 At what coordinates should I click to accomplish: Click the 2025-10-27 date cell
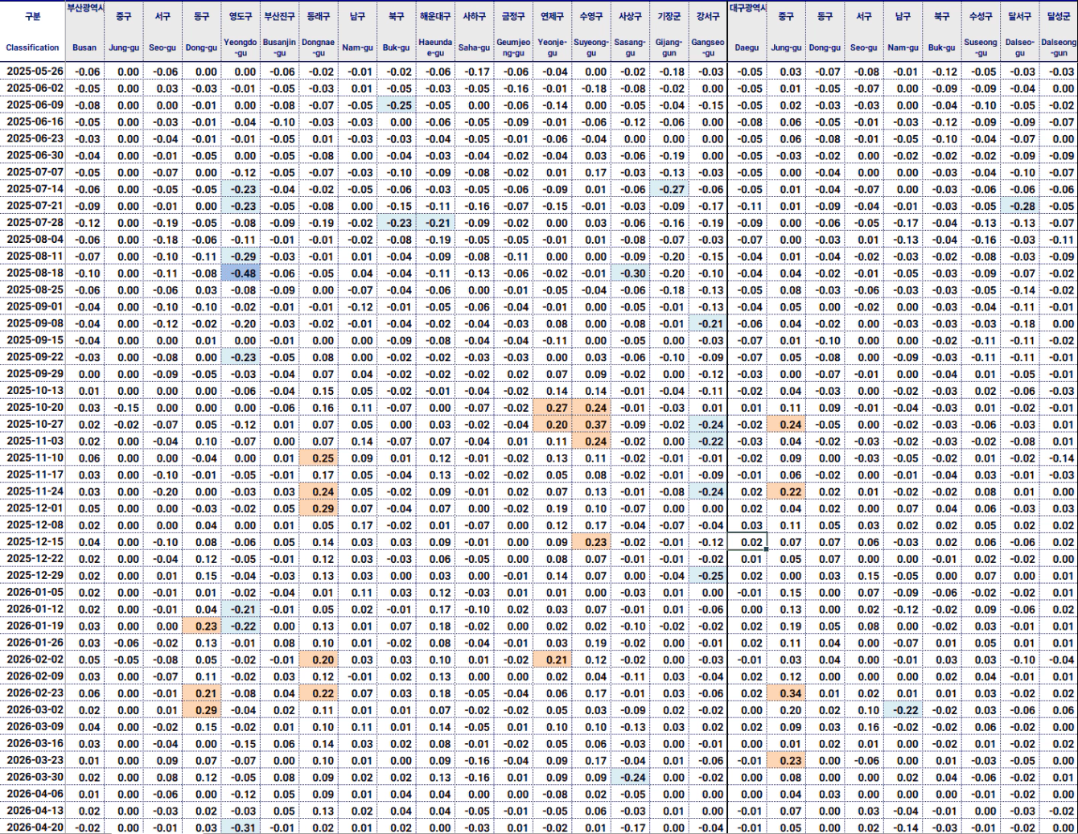34,425
